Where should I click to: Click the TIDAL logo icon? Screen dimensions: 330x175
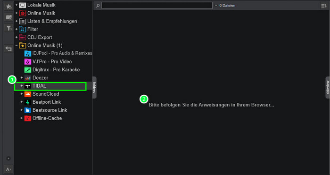(27, 86)
